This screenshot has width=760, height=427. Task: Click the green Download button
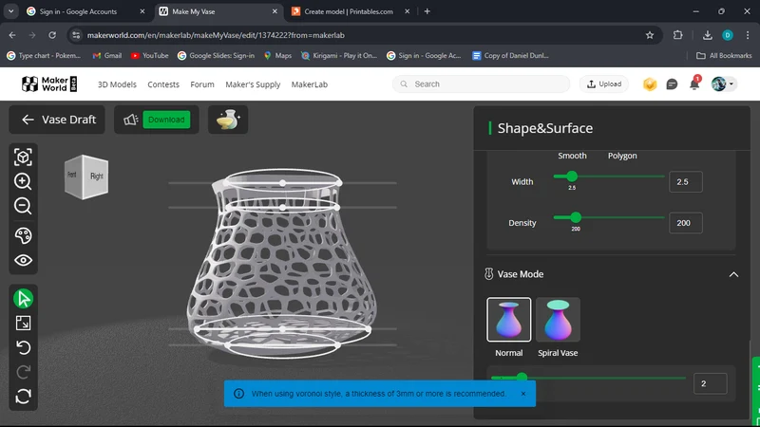(x=166, y=120)
